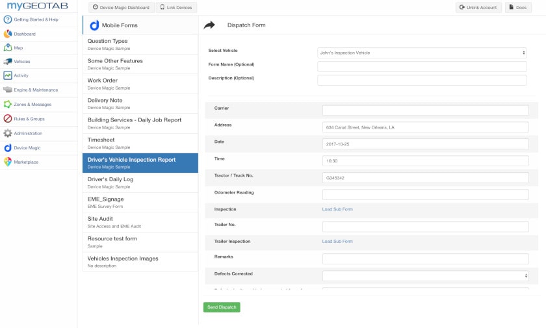Click the Vehicles truck icon

(x=8, y=62)
